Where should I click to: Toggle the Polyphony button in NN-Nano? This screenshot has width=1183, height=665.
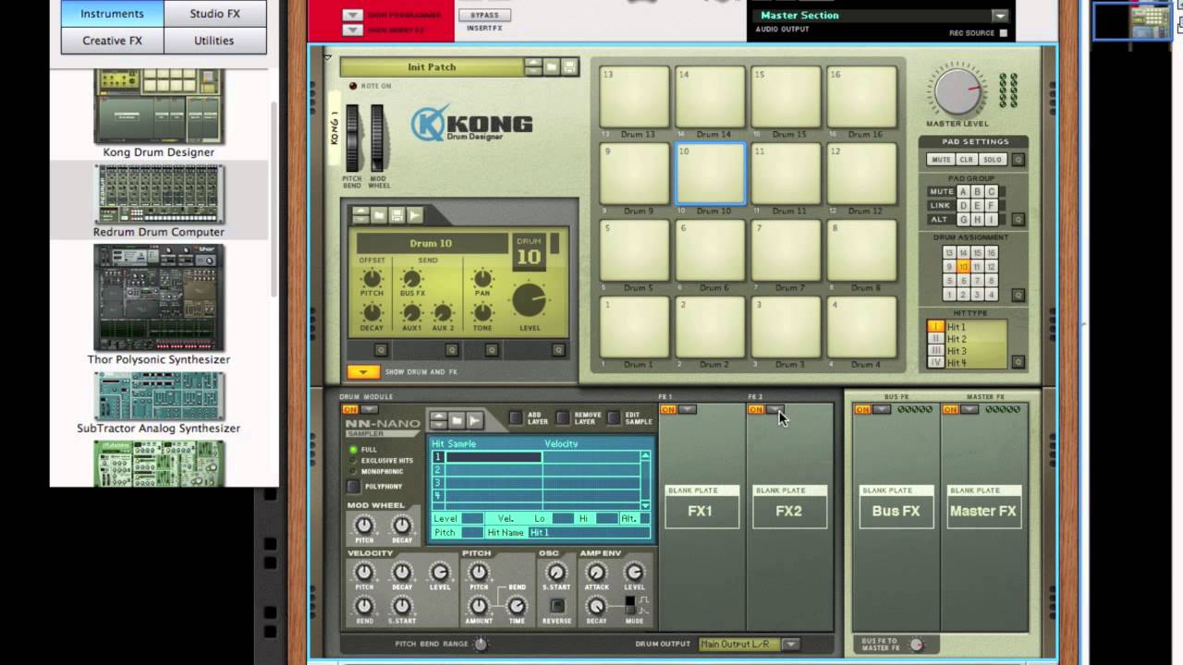click(354, 486)
